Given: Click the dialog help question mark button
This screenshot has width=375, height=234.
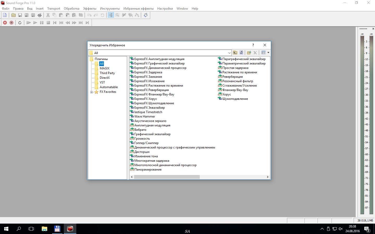Looking at the screenshot, I should coord(253,45).
